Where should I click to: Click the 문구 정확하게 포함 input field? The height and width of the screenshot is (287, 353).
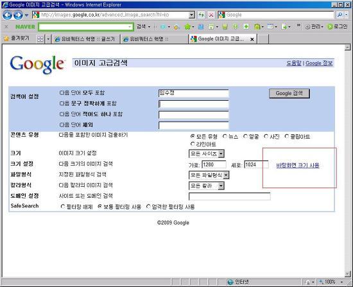[194, 104]
